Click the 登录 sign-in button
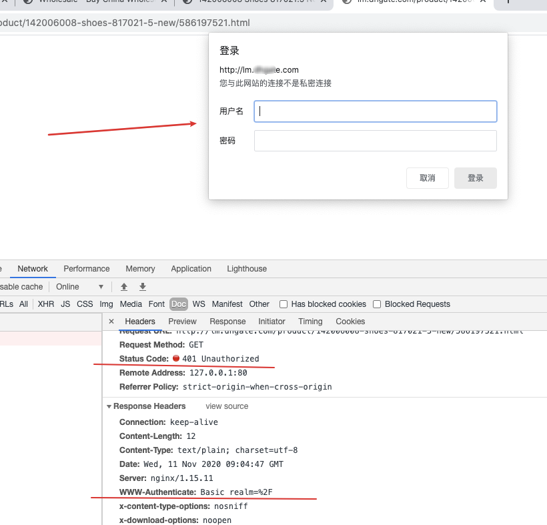The image size is (547, 525). coord(476,178)
